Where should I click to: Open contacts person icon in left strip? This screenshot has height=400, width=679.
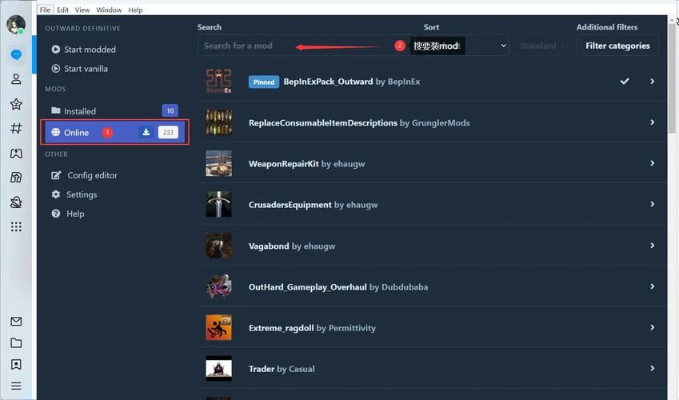click(16, 79)
